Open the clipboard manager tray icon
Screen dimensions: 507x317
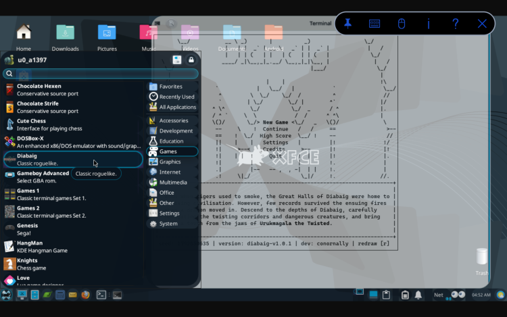386,295
